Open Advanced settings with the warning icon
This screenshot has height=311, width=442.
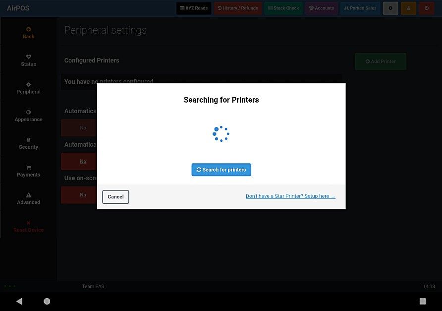point(28,195)
